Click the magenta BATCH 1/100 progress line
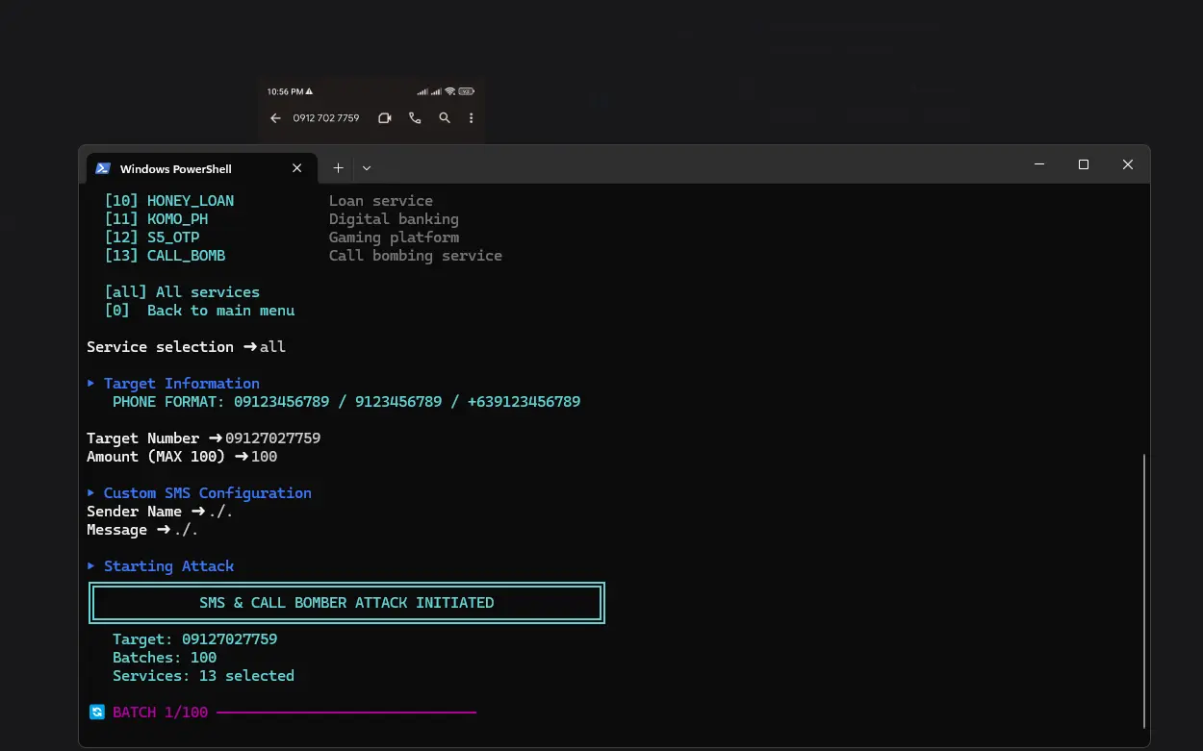1203x751 pixels. [x=346, y=713]
